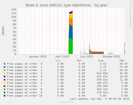Click the 'July 2025' x-axis label
Image resolution: width=133 pixels, height=105 pixels.
86,57
